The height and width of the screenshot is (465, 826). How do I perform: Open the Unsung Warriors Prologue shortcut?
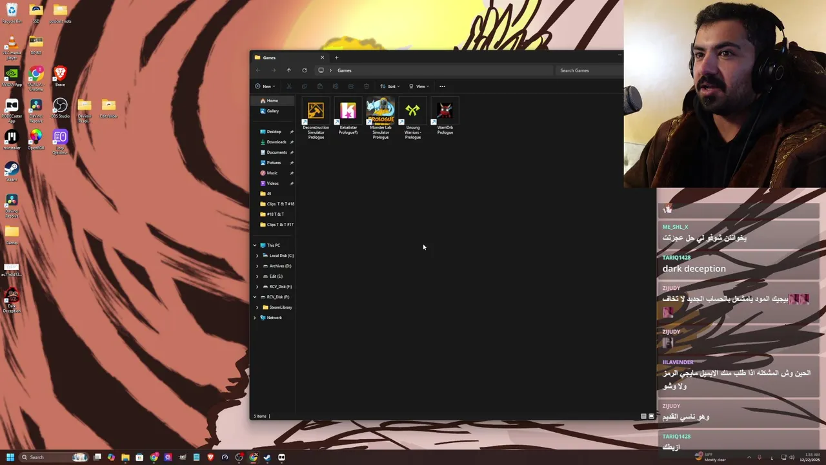pos(412,119)
